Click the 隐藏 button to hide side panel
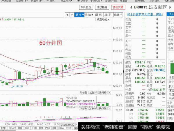Image resolution: width=174 pixels, height=131 pixels. tap(118, 15)
